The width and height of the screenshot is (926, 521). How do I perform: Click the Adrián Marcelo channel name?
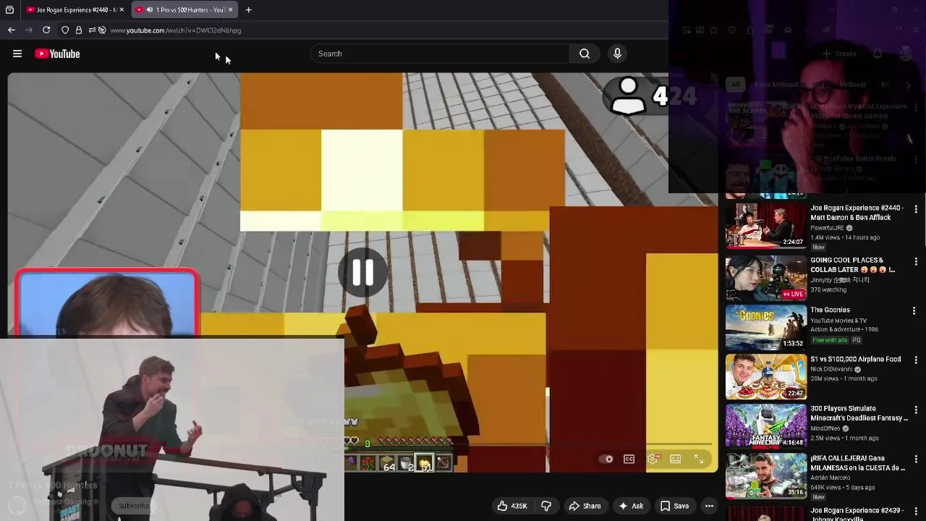(x=831, y=478)
